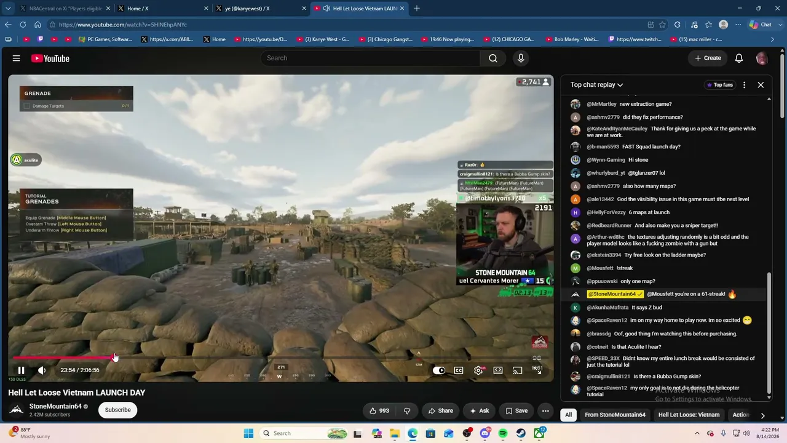Open the Bob Marley bookmark

572,39
